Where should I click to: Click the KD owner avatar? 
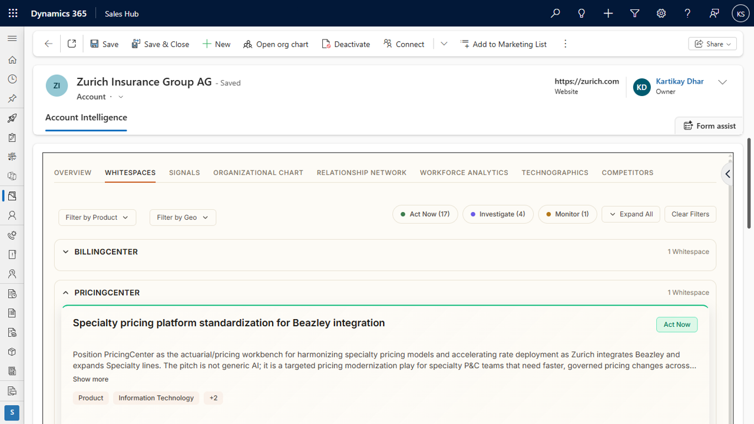641,87
